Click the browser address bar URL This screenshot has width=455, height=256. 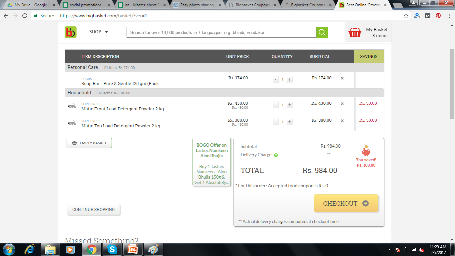pyautogui.click(x=103, y=16)
